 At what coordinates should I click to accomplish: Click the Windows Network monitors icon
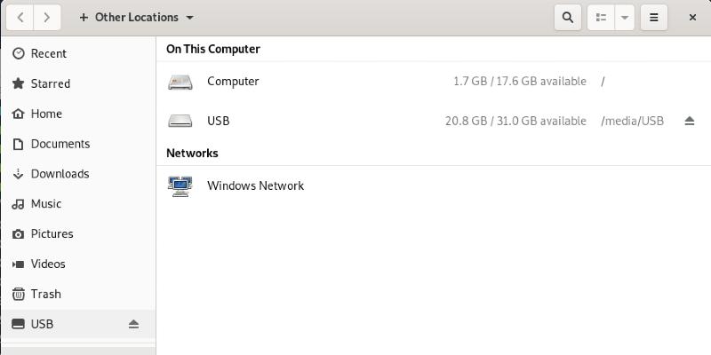tap(180, 186)
